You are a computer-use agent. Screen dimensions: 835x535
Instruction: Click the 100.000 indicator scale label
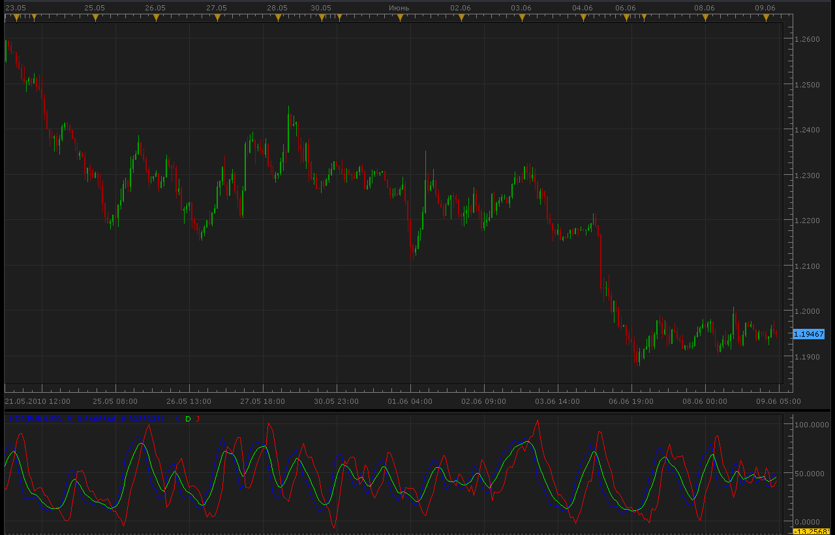811,424
